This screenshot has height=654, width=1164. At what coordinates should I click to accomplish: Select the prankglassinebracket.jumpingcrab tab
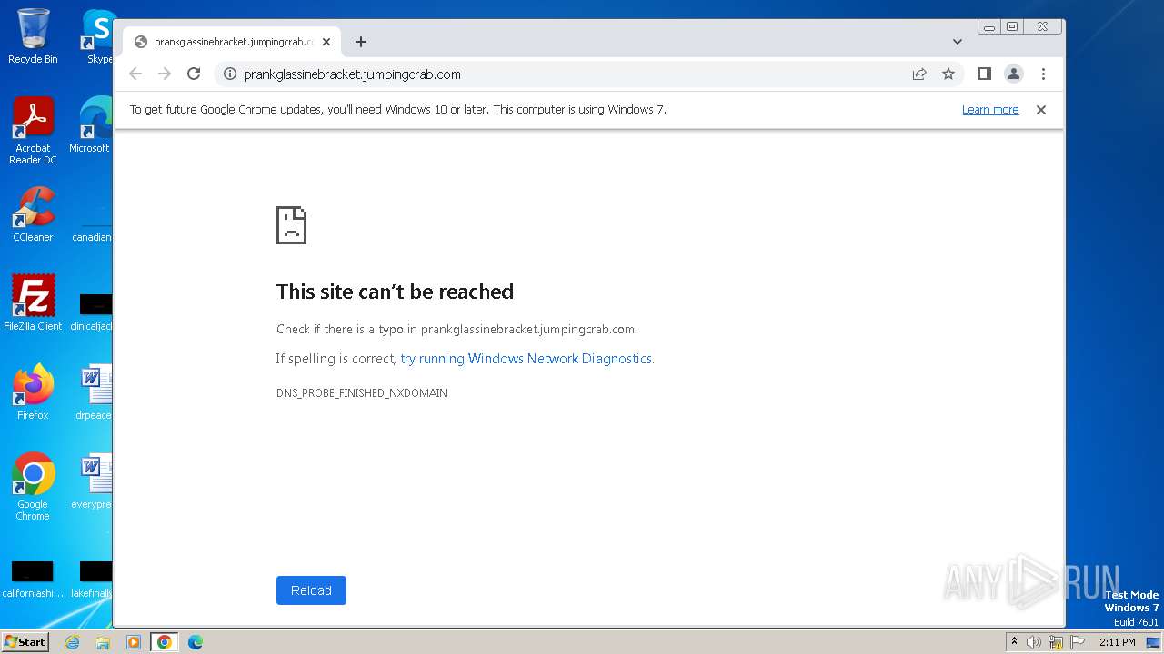coord(232,42)
